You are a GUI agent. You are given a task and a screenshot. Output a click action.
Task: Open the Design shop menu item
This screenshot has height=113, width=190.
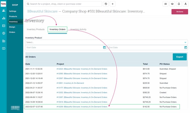12,27
